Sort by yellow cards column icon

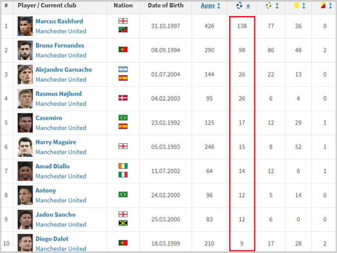click(296, 5)
